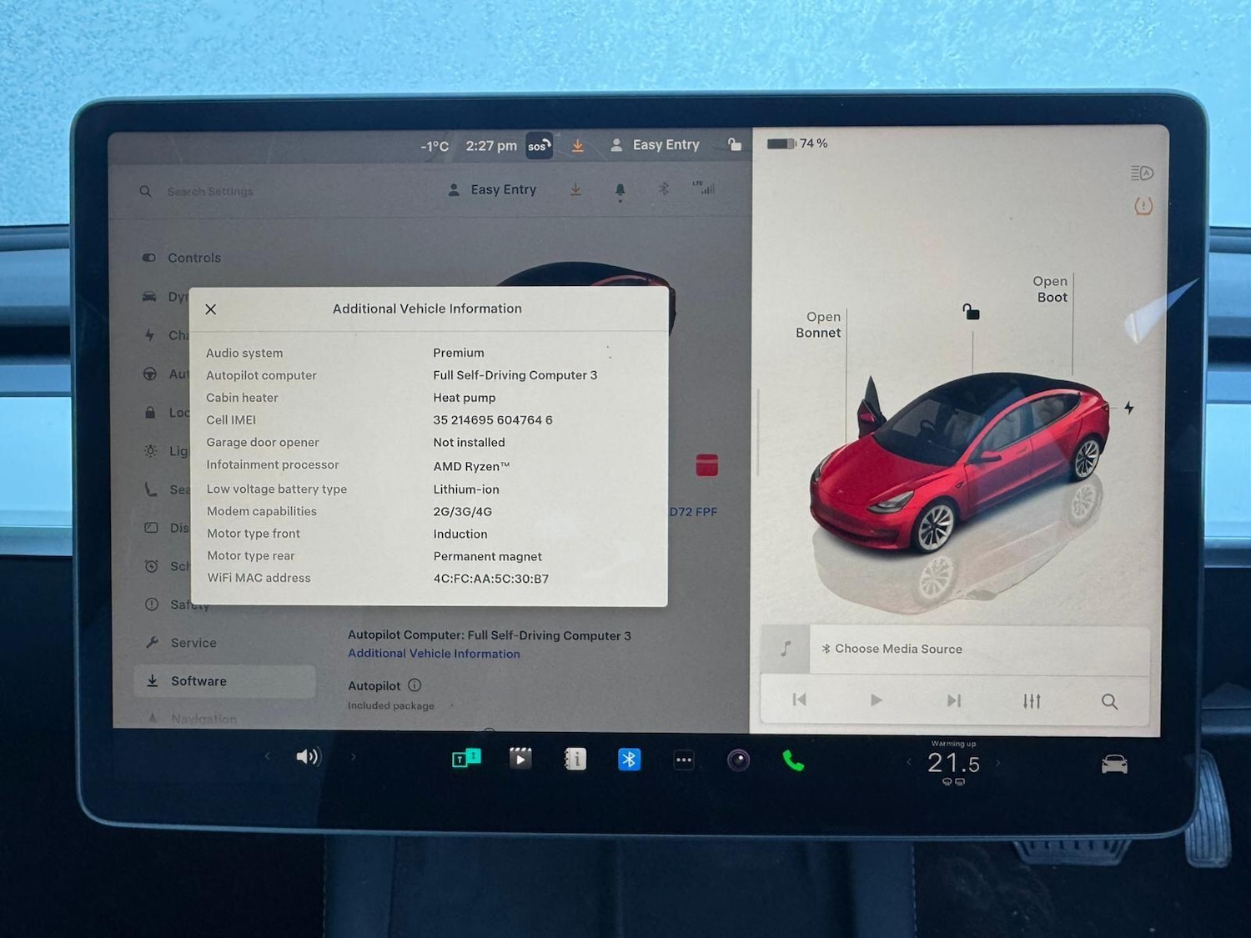The image size is (1251, 938).
Task: Open tire pressure info via the TPMS icon
Action: click(1143, 206)
